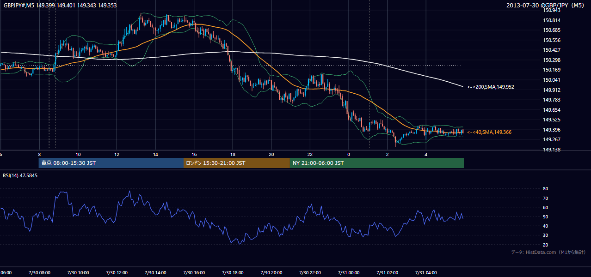
Task: Click price axis level 149.783
Action: coord(551,100)
